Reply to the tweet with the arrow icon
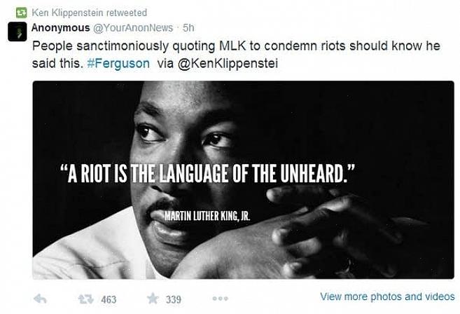The width and height of the screenshot is (460, 314). [40, 299]
